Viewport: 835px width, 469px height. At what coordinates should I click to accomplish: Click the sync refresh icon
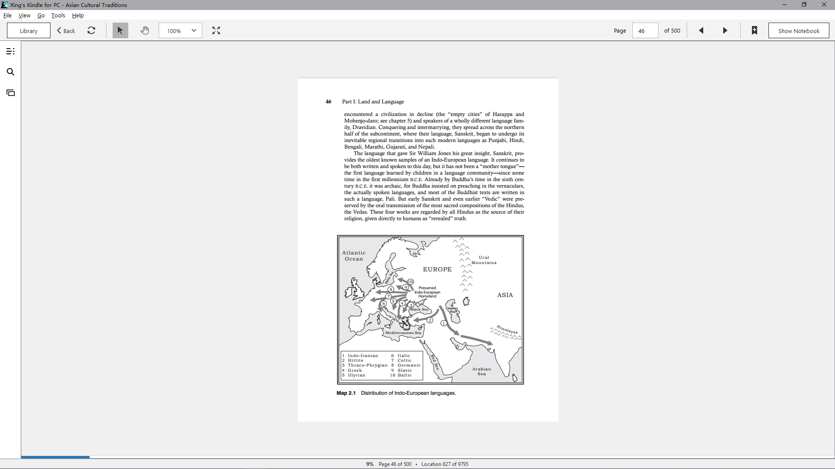click(91, 30)
